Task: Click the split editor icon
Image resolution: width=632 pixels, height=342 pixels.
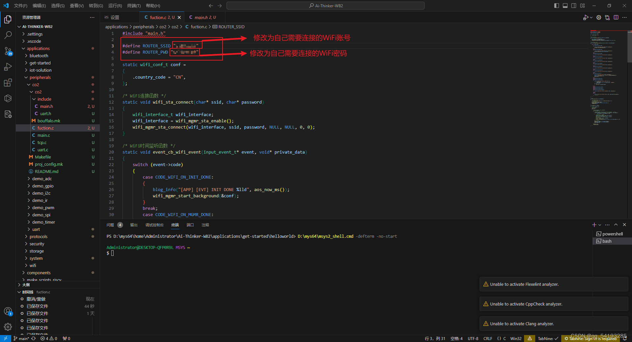Action: pos(616,17)
